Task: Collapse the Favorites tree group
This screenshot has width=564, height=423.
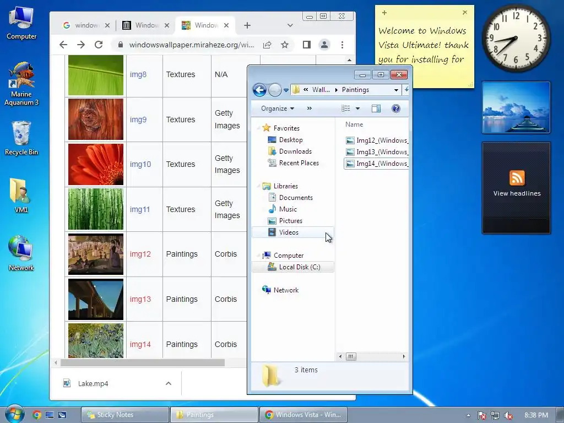Action: tap(258, 128)
